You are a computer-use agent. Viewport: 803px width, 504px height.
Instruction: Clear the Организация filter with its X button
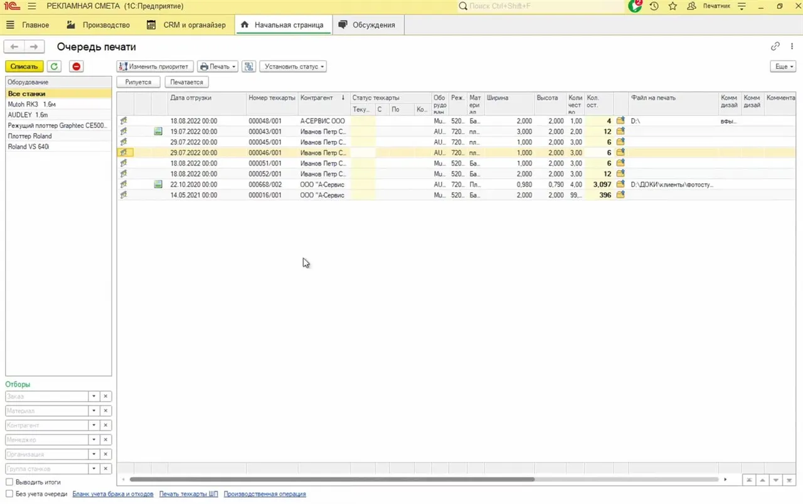[106, 454]
